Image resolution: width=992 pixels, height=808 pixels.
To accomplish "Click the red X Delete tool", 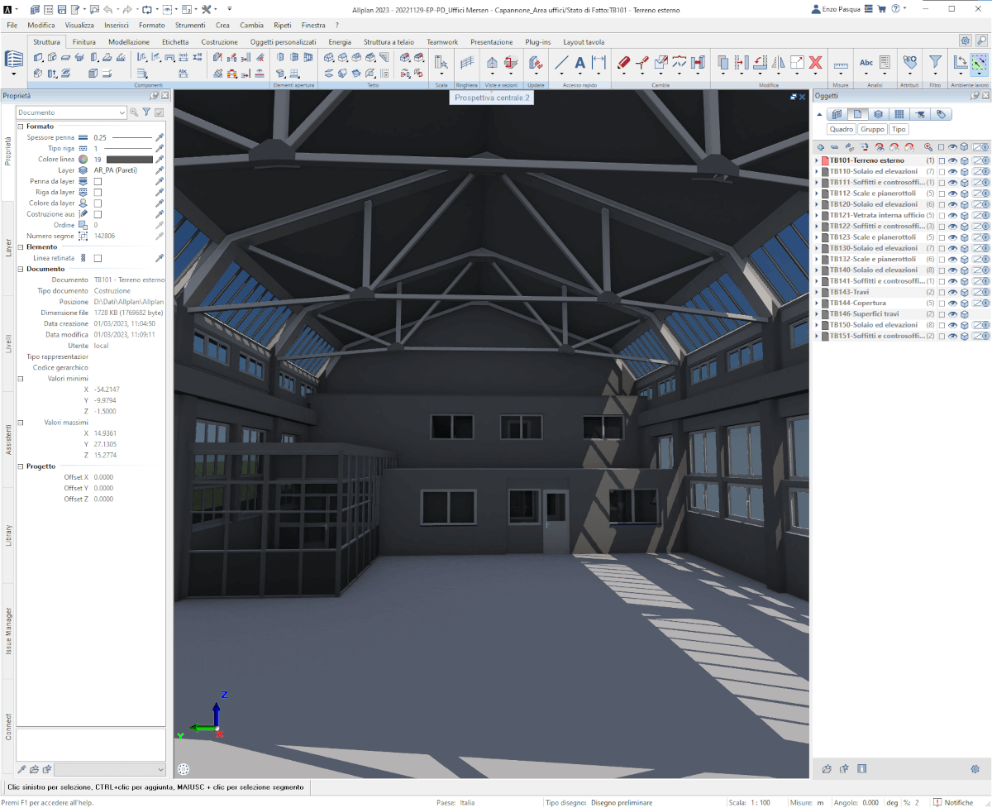I will pos(815,63).
